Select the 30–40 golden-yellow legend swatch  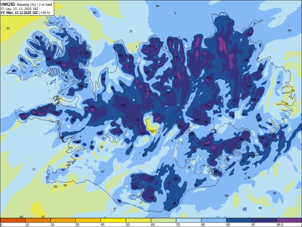88,220
